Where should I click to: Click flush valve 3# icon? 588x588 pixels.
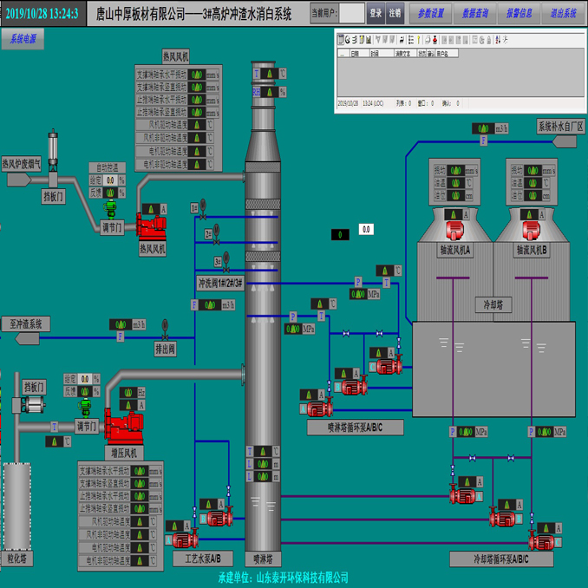coord(226,262)
